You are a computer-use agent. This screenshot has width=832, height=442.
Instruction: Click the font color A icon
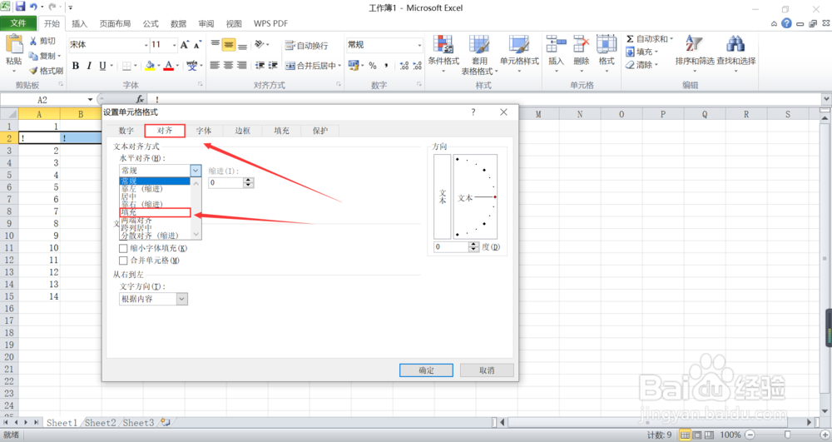[168, 66]
